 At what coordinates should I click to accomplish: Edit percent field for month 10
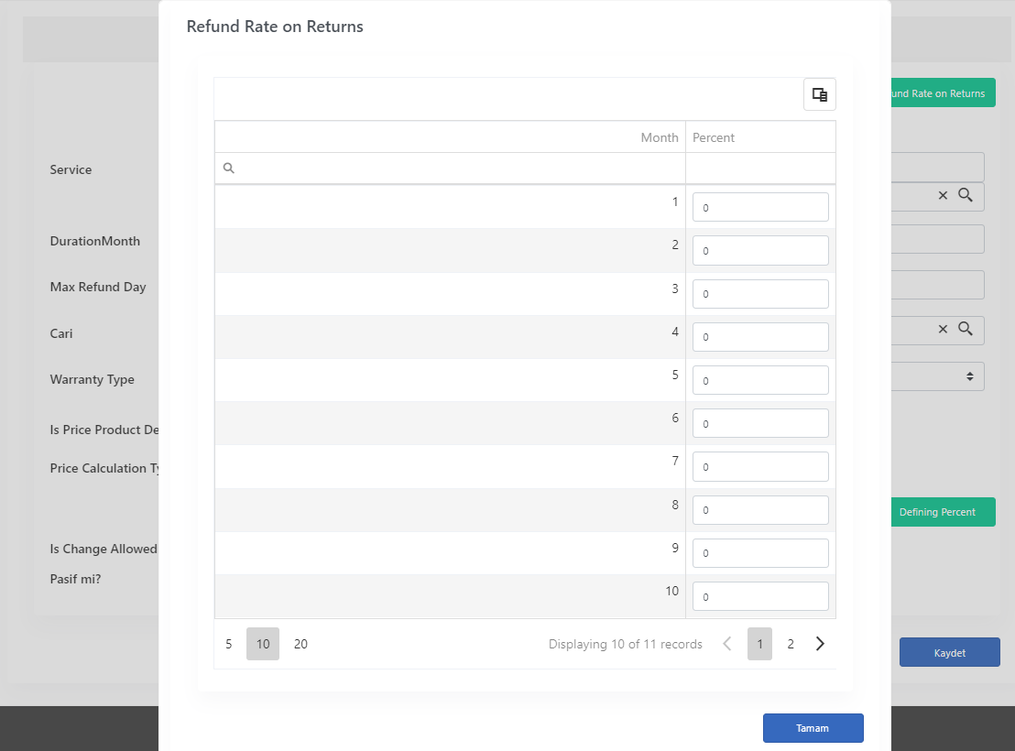[x=760, y=596]
